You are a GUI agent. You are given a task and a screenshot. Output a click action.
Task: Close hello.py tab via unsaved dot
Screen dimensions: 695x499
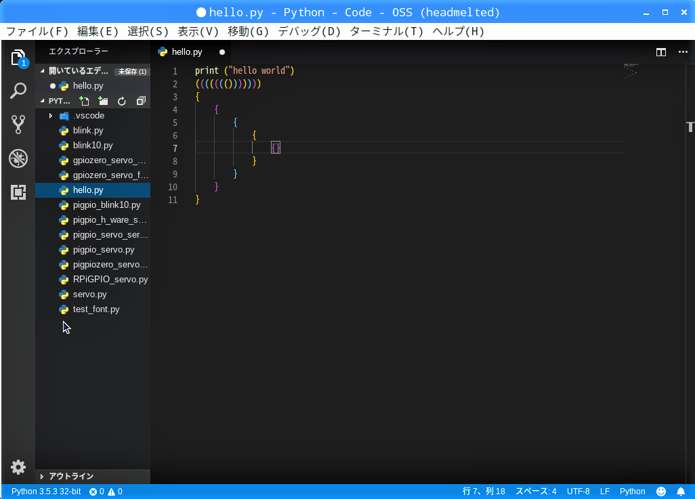[222, 52]
